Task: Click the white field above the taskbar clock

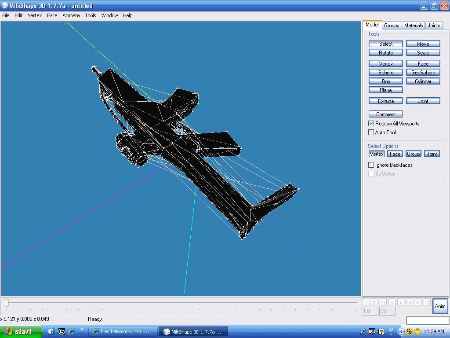Action: click(428, 320)
